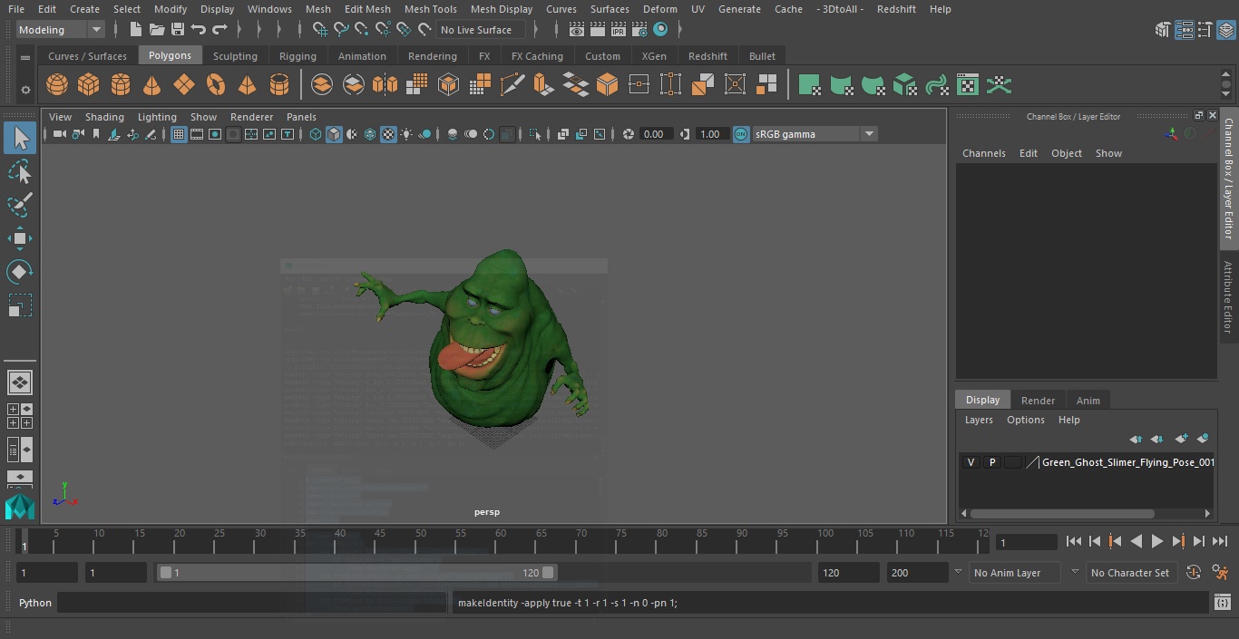Click the time range slider bar
The height and width of the screenshot is (639, 1239).
coord(357,573)
